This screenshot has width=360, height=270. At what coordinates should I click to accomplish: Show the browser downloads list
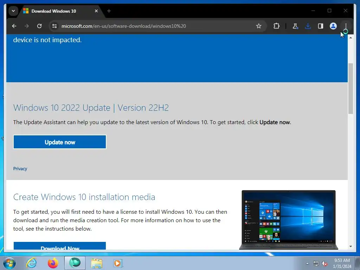point(308,26)
